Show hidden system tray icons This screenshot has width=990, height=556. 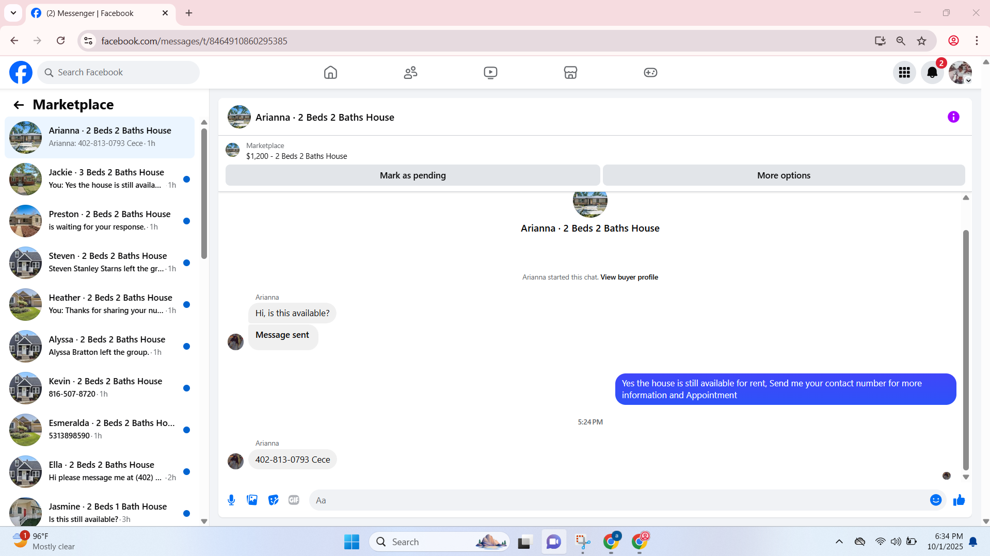pos(839,542)
